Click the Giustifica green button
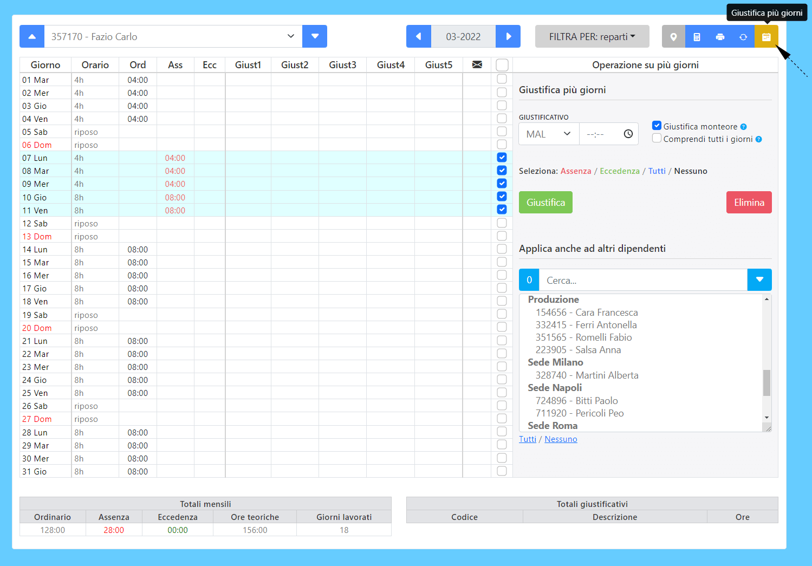812x566 pixels. tap(545, 202)
